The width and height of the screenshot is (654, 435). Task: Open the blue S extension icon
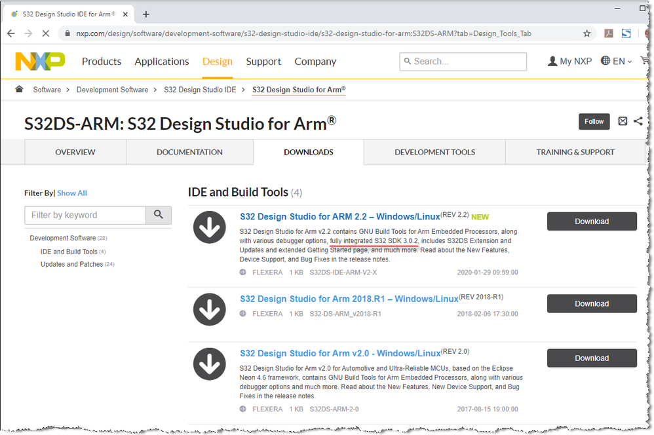626,33
